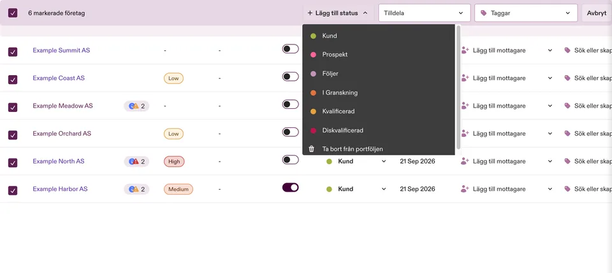This screenshot has width=612, height=273.
Task: Click the tag icon in the Taggar dropdown
Action: pos(484,13)
